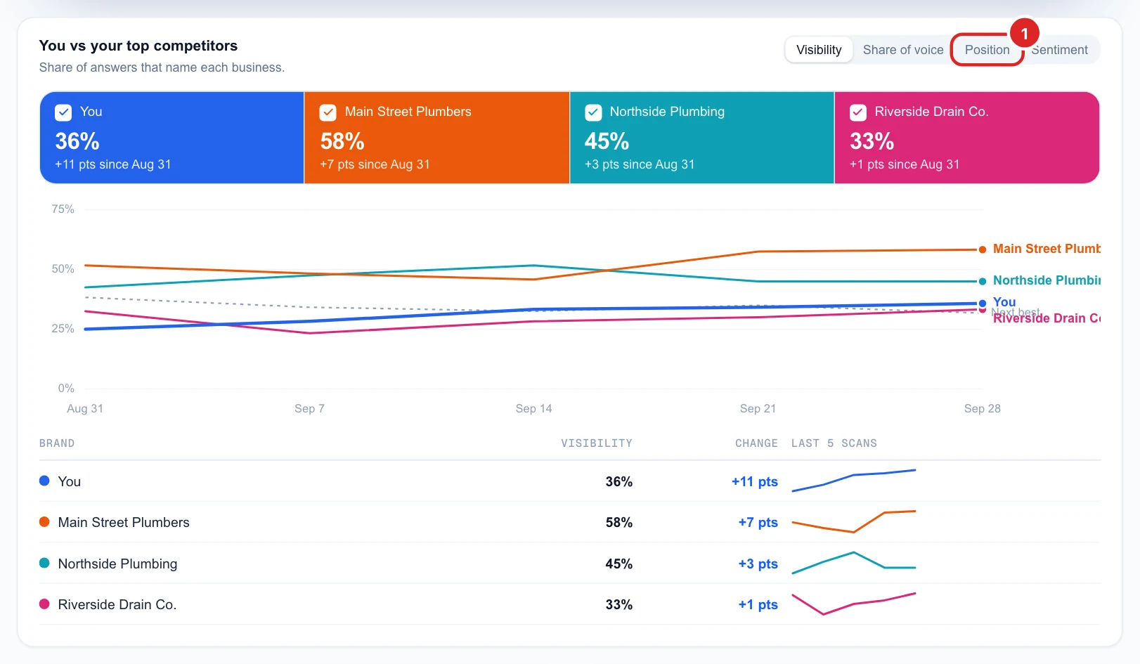This screenshot has height=664, width=1140.
Task: Switch to the Visibility tab
Action: click(x=819, y=50)
